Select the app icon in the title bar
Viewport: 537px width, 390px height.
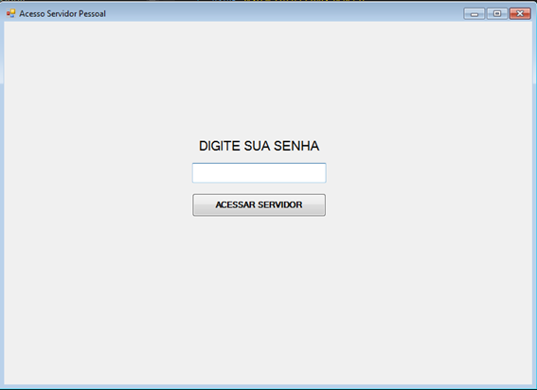pos(11,13)
